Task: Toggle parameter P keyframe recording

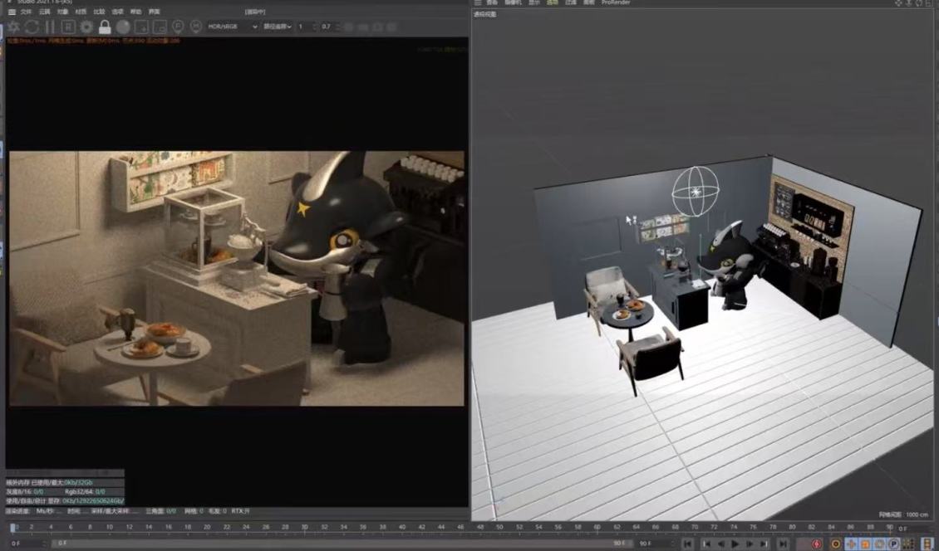Action: tap(894, 544)
